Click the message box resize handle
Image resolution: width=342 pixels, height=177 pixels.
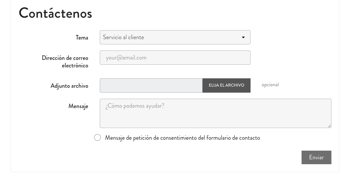pyautogui.click(x=329, y=126)
